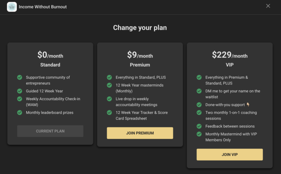This screenshot has height=174, width=281.
Task: Click the $229/month VIP plan heading
Action: click(x=229, y=56)
